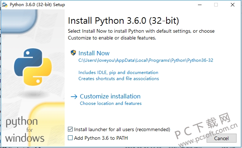Click the 'Install Python 3.6.0 (32-bit)' heading
Image resolution: width=242 pixels, height=148 pixels.
[123, 20]
